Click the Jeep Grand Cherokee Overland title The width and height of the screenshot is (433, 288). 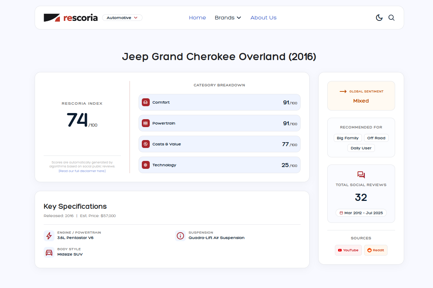[219, 57]
